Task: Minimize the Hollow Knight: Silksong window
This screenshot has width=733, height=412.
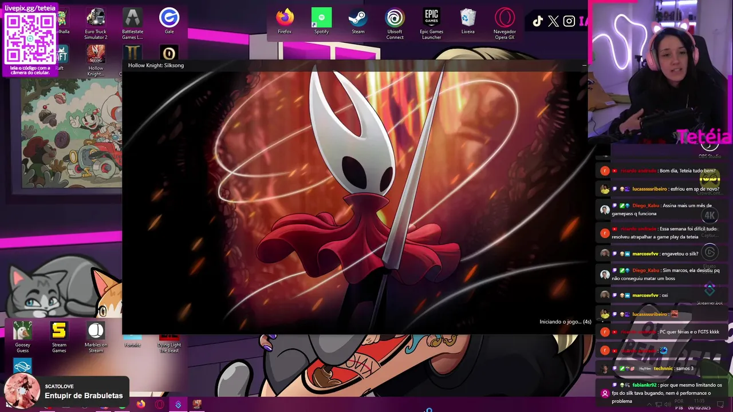Action: [x=584, y=65]
